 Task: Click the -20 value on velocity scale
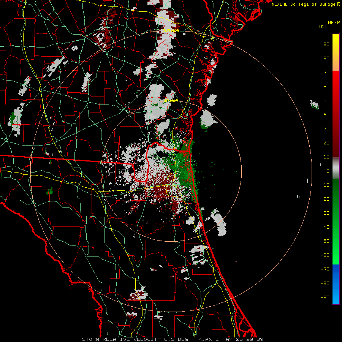[325, 199]
